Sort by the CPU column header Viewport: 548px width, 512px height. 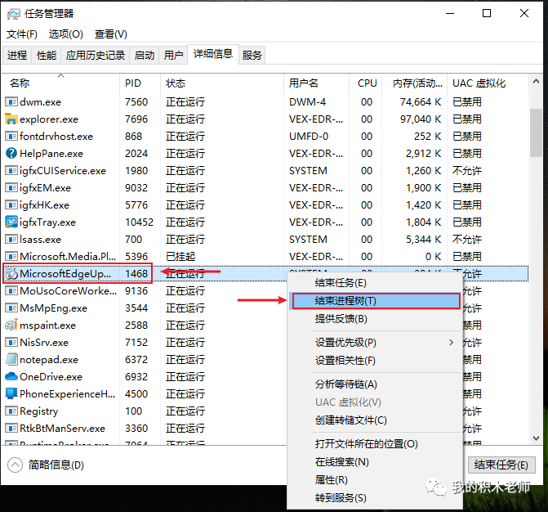coord(366,83)
